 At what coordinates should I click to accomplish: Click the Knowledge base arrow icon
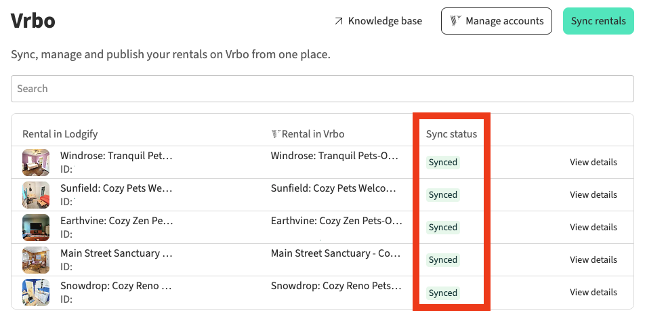click(339, 21)
